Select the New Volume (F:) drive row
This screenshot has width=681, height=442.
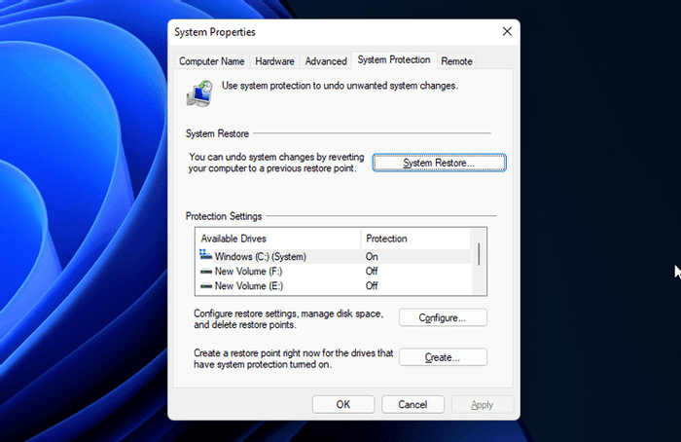coord(333,272)
